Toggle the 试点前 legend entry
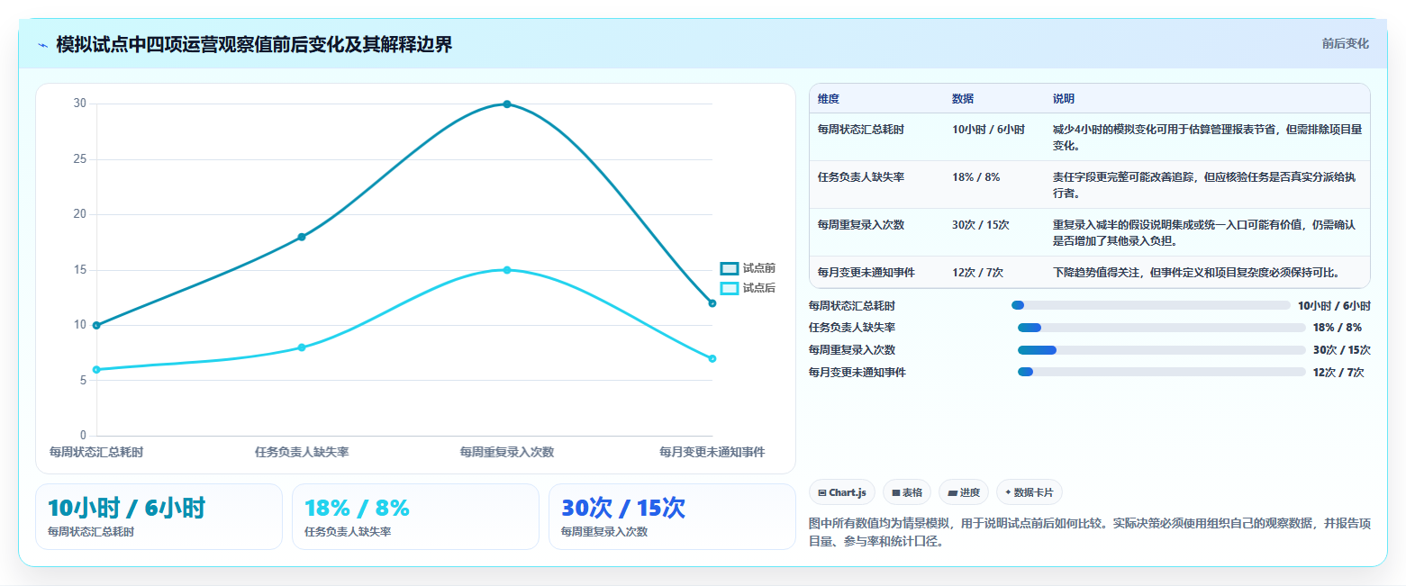Screen dimensions: 1406x586 (x=748, y=268)
